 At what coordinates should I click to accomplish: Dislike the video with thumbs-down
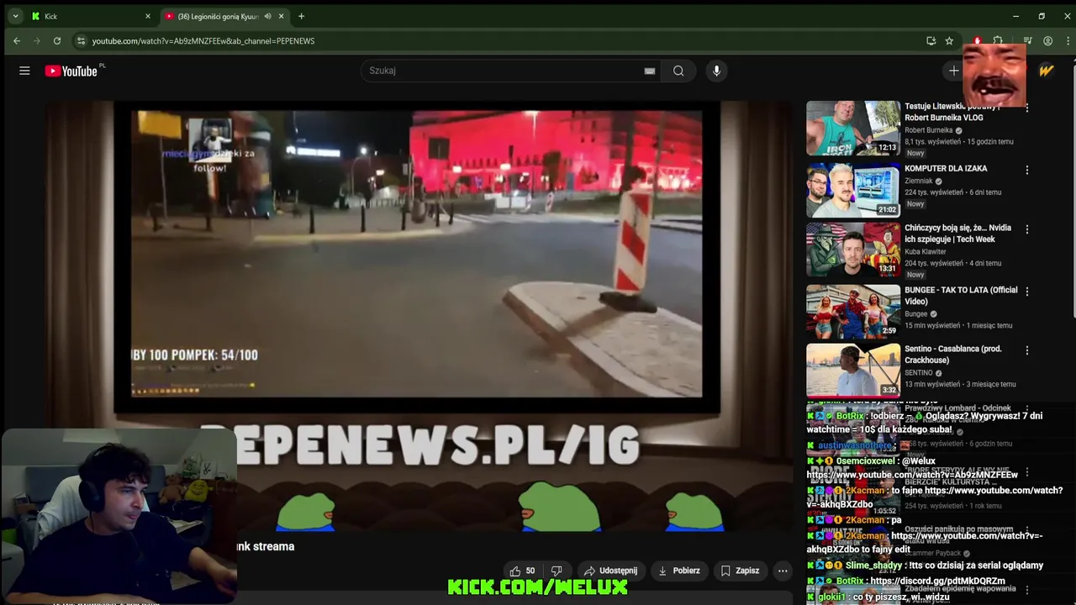tap(556, 571)
